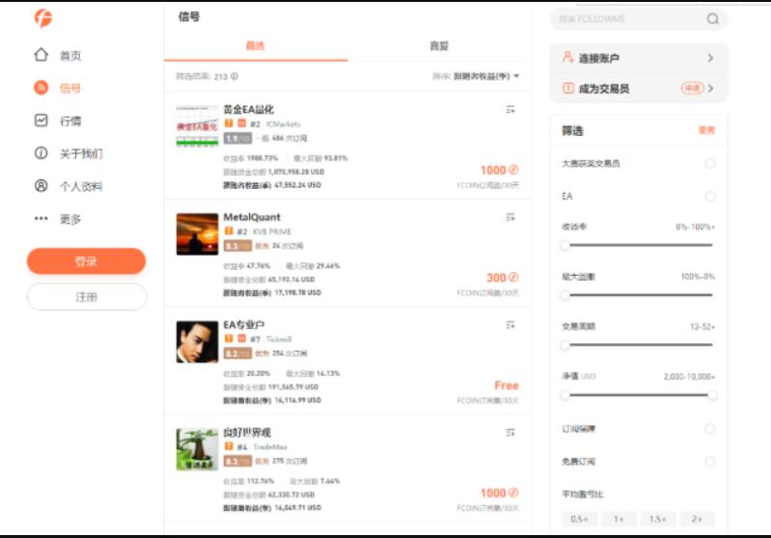Click the right handle of 净值 slider

click(712, 395)
